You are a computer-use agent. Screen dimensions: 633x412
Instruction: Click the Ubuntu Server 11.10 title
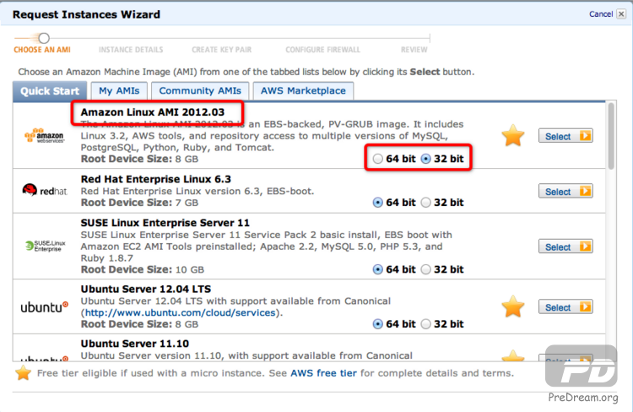[134, 344]
